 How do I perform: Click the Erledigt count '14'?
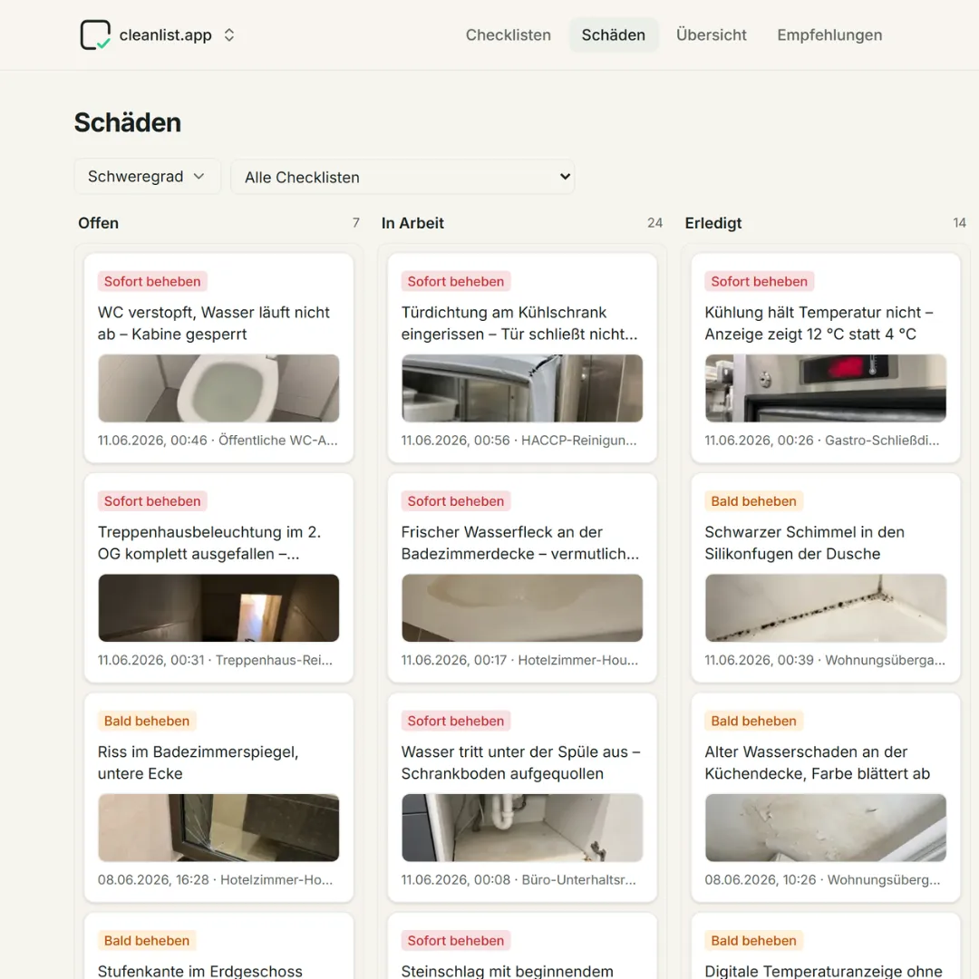pyautogui.click(x=960, y=223)
